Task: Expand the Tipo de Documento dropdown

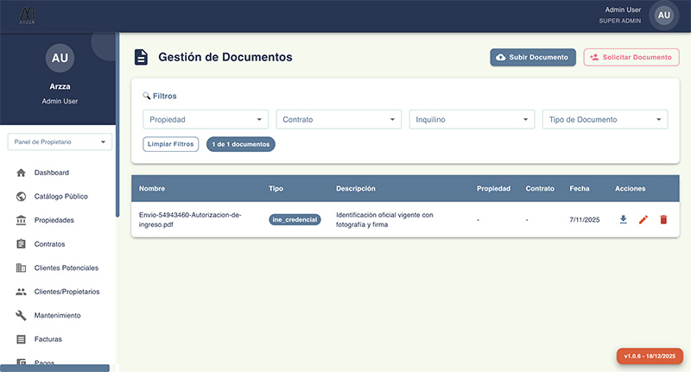Action: coord(605,120)
